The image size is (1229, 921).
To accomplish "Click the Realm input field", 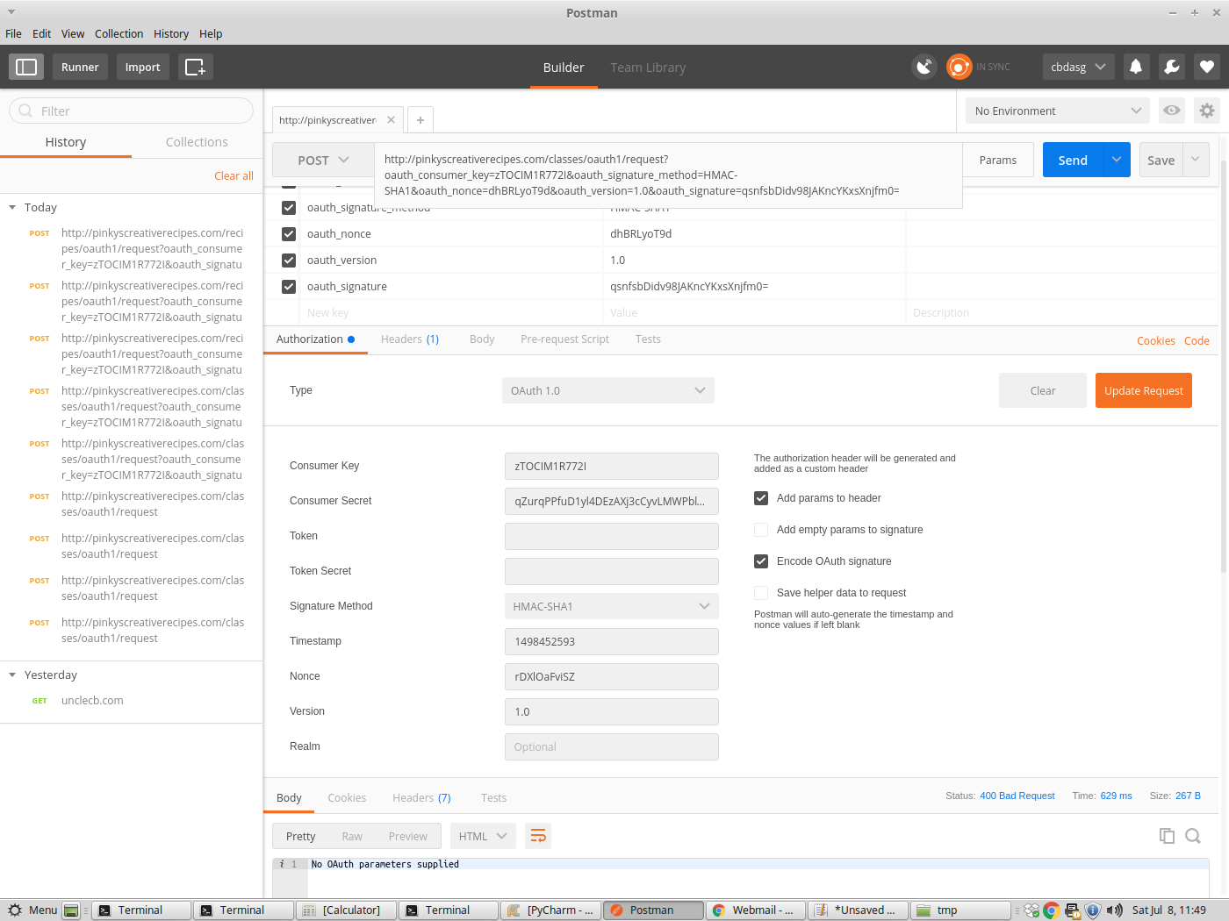I will tap(610, 746).
